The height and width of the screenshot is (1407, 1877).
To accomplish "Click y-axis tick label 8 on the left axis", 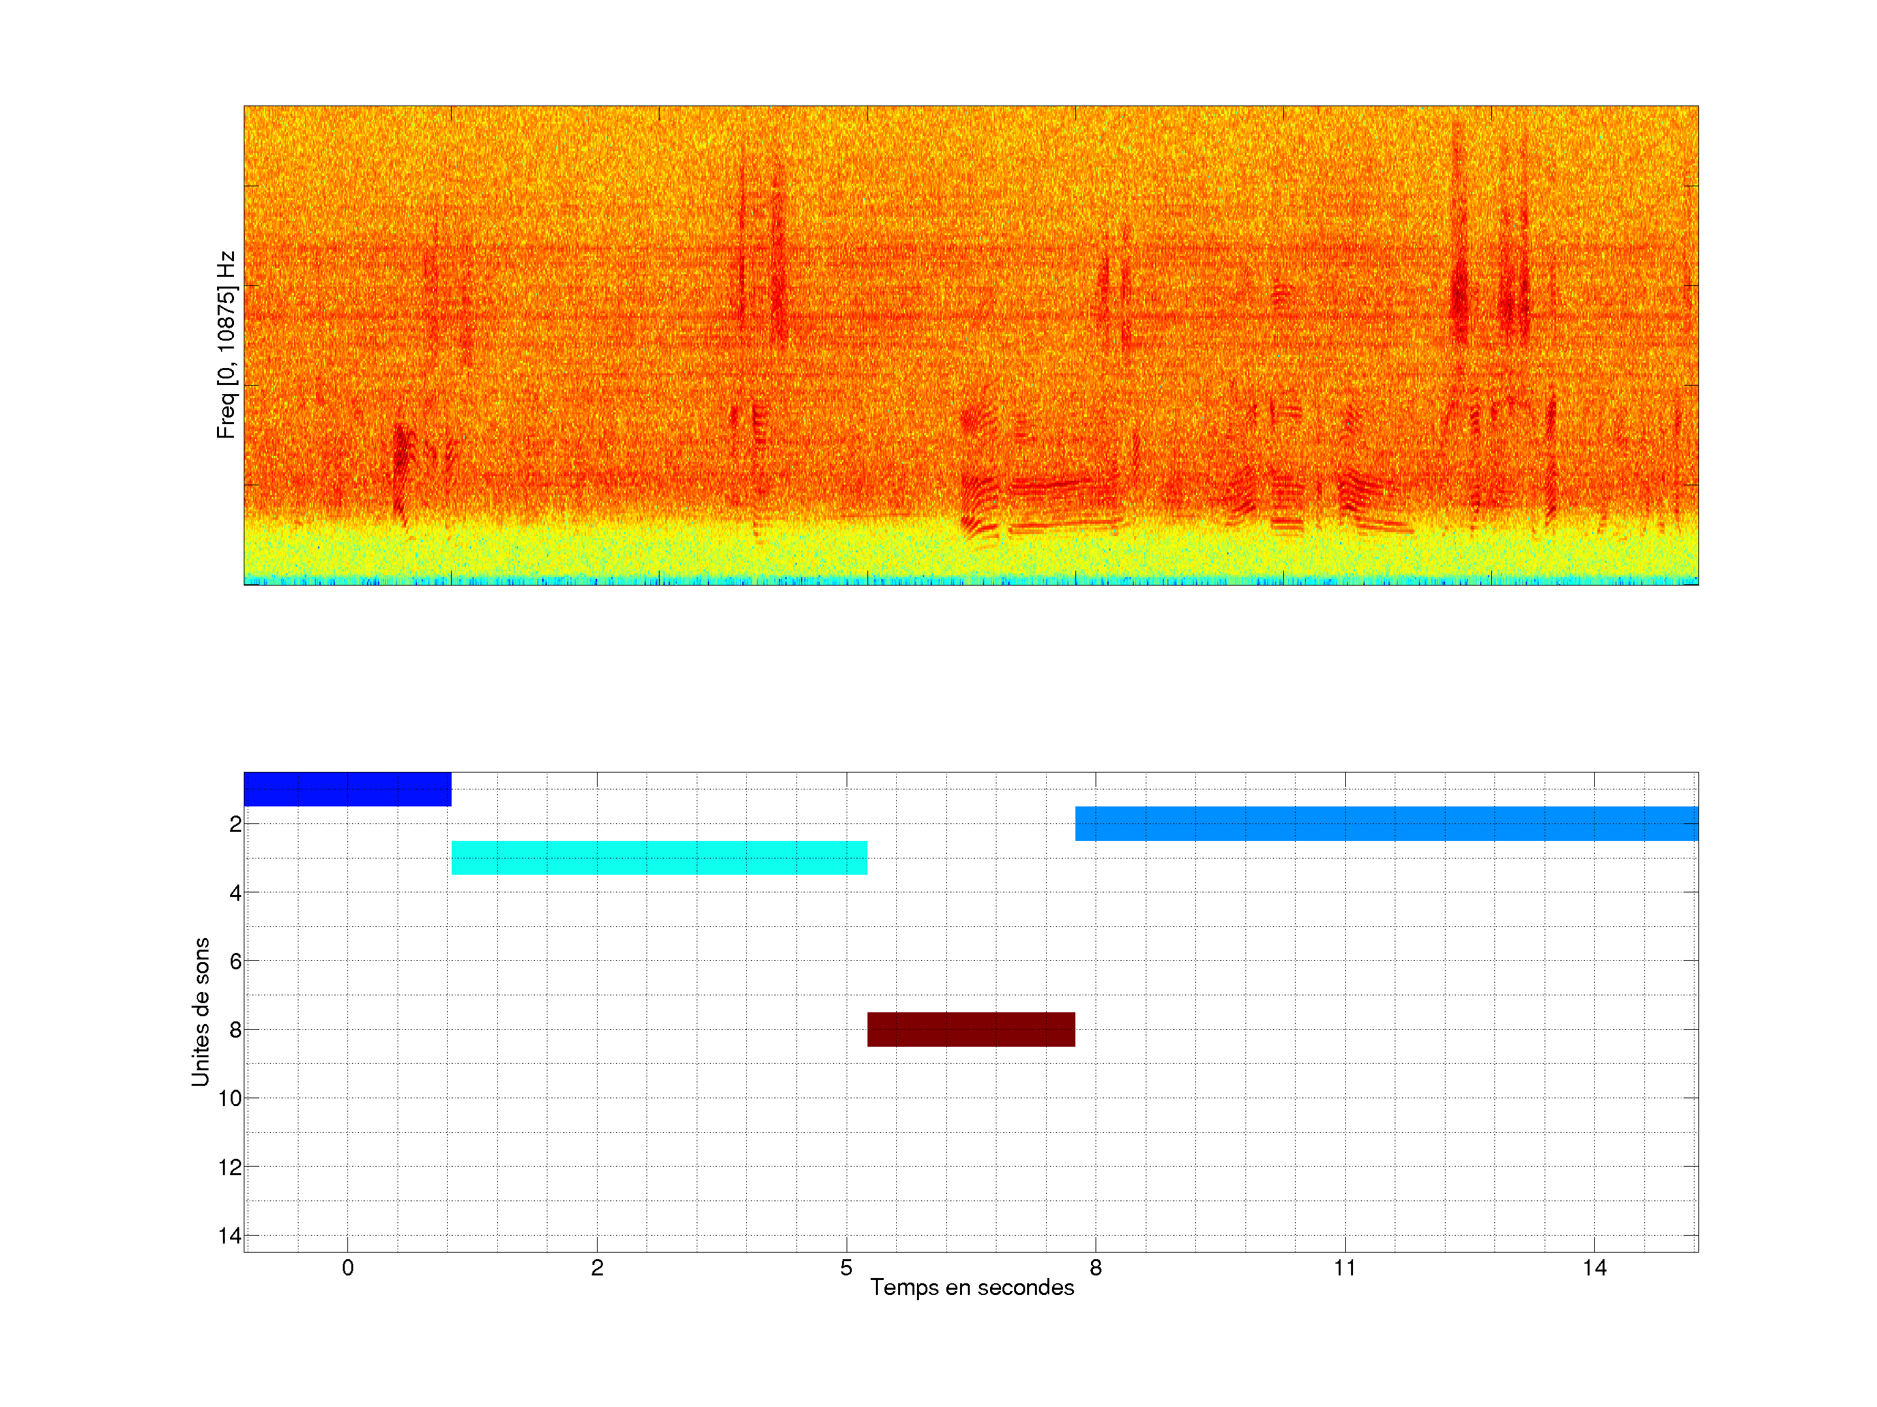I will click(x=234, y=1030).
